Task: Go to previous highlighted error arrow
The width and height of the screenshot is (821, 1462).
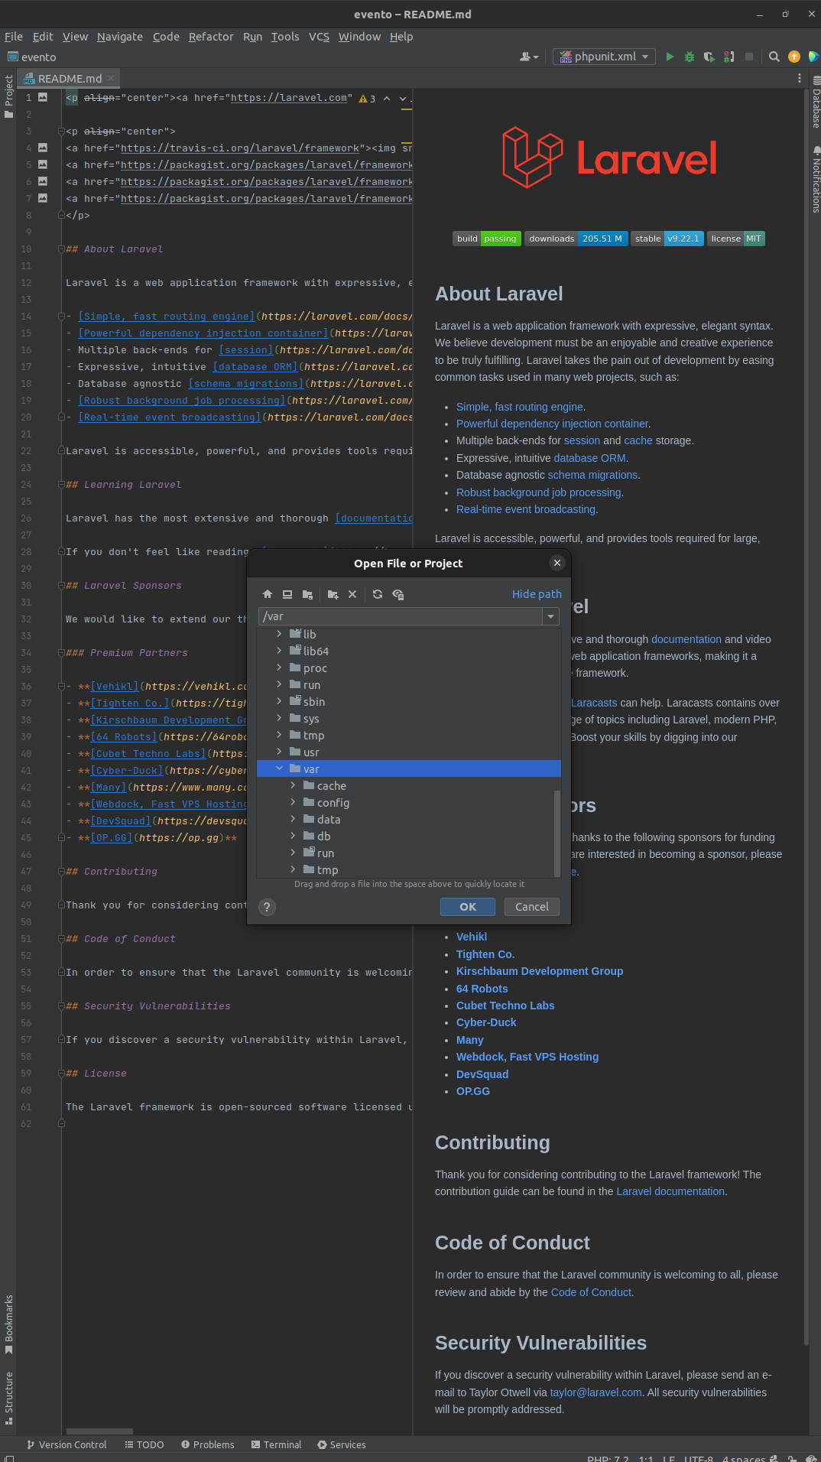Action: tap(387, 98)
